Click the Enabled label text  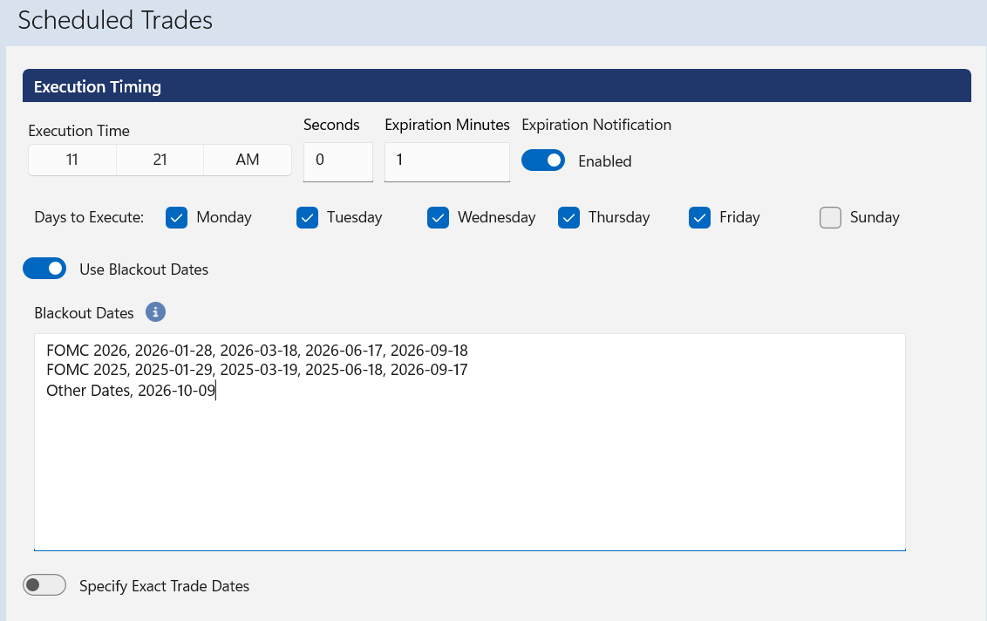click(x=605, y=161)
